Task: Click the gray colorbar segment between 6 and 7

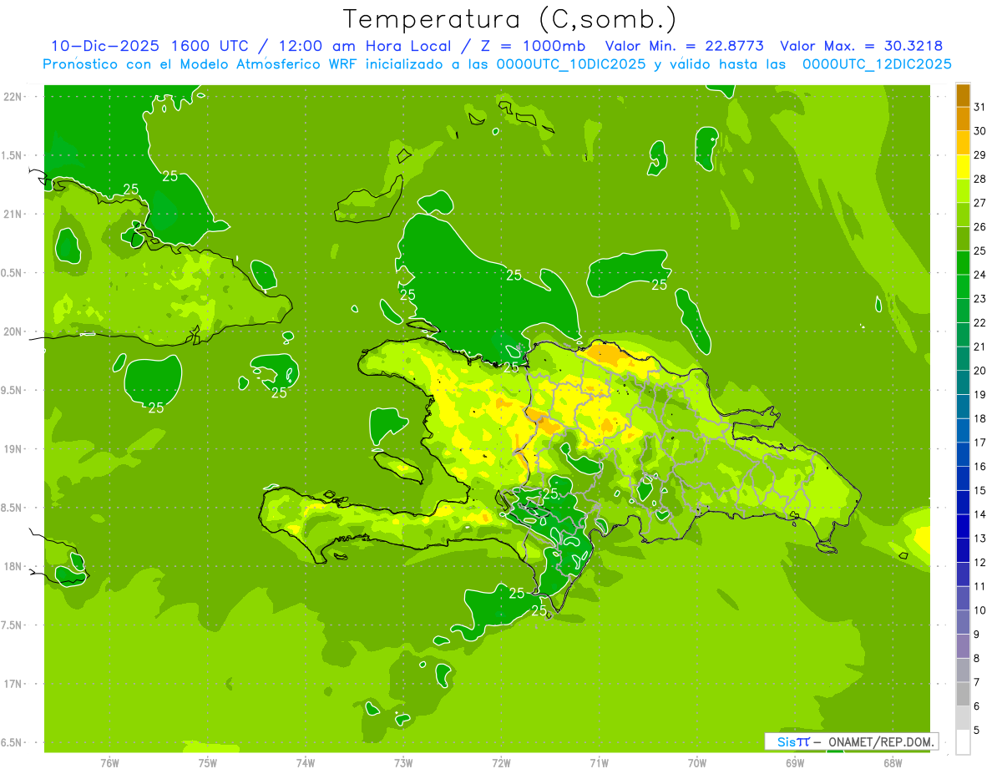Action: pos(963,694)
